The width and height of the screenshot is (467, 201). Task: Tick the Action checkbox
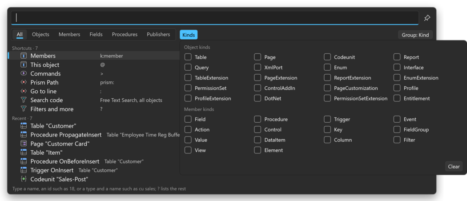[x=188, y=129]
